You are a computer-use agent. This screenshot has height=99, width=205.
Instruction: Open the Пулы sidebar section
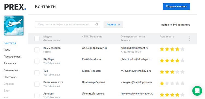(7, 50)
